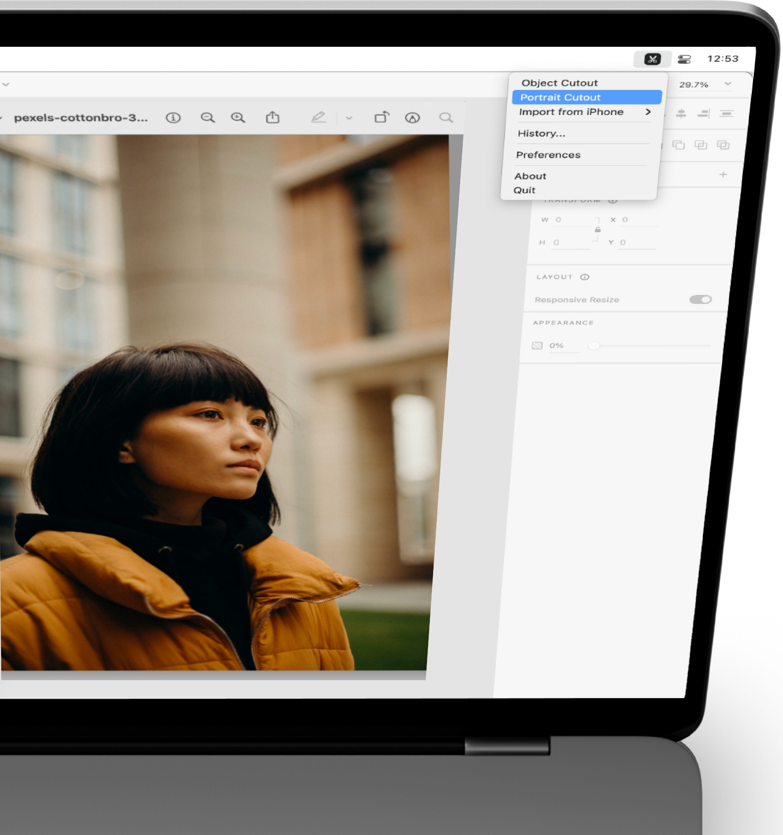
Task: Quit the app via the menu
Action: (524, 190)
